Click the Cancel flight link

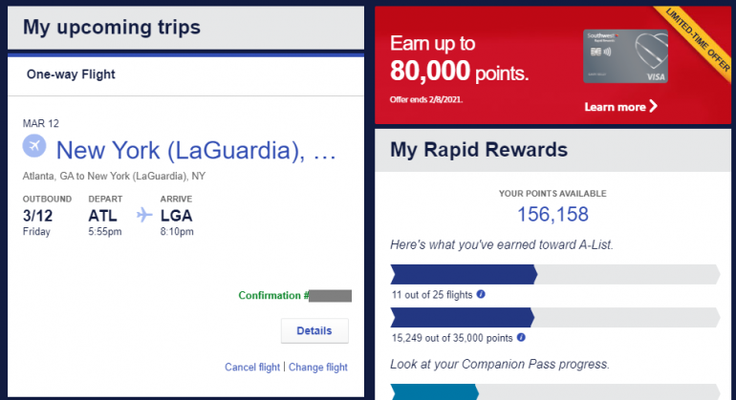point(252,368)
